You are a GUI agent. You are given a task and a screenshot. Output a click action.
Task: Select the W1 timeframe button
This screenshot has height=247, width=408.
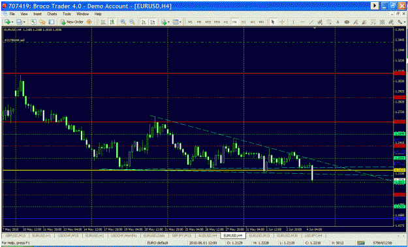(x=253, y=22)
